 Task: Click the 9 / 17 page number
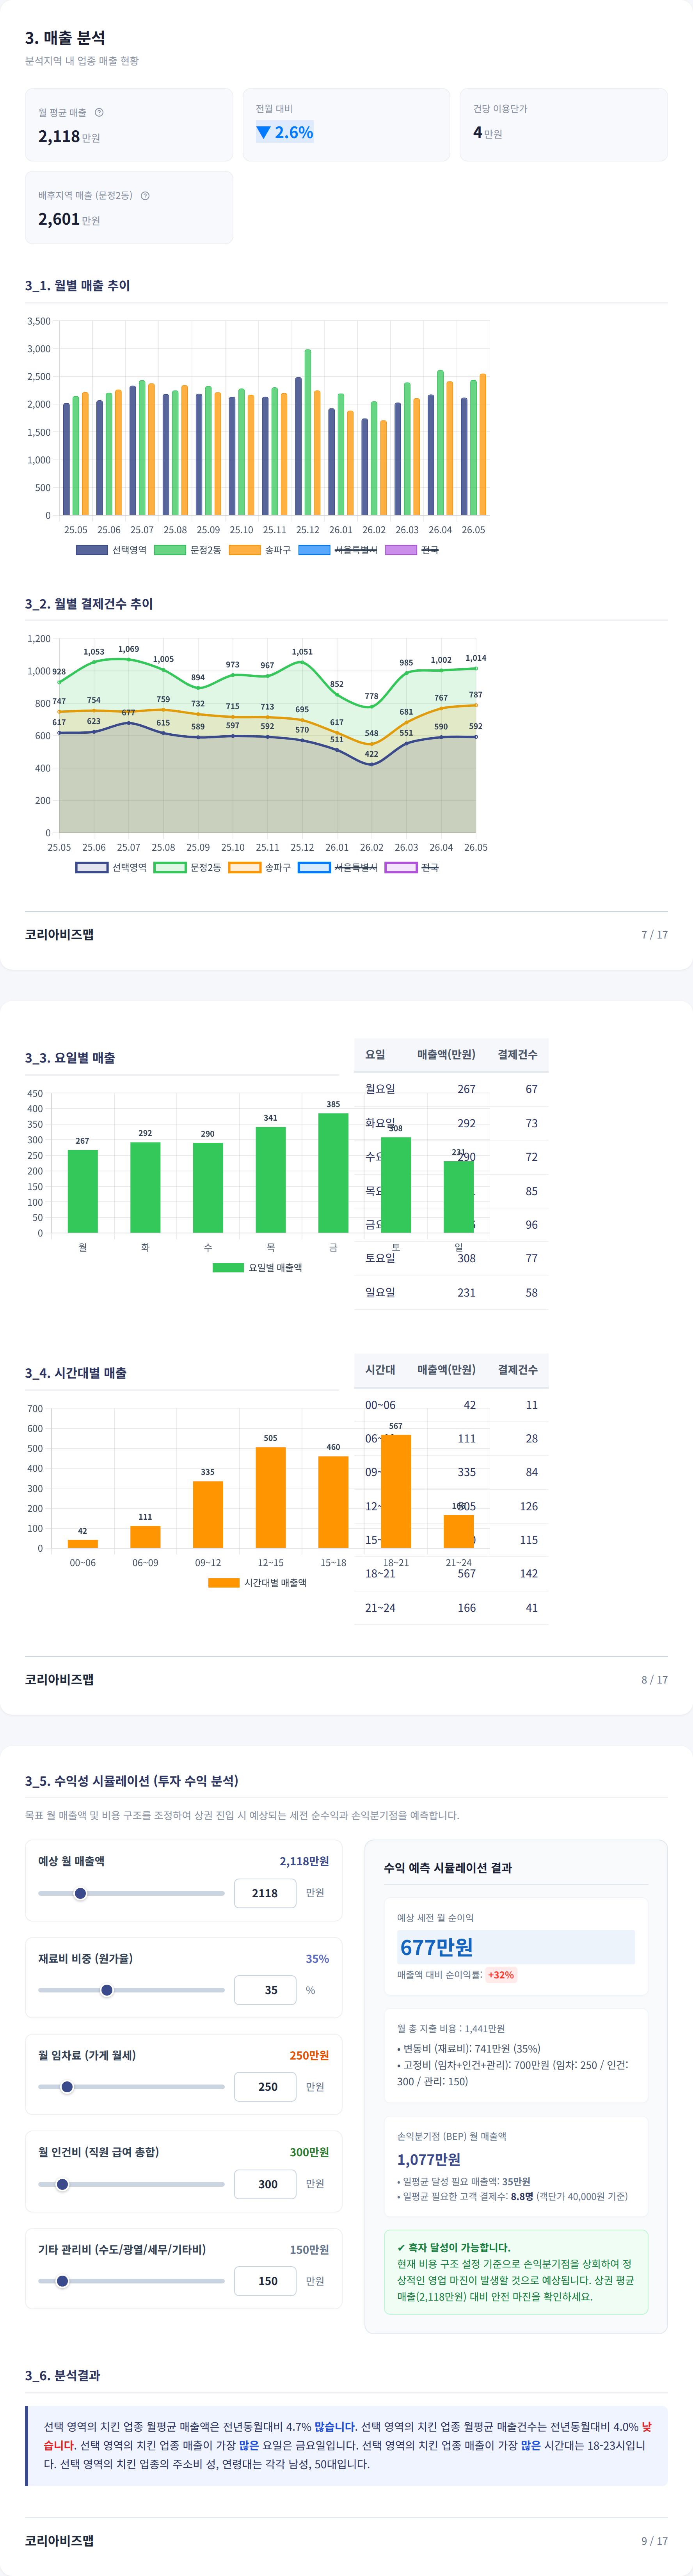[654, 2540]
